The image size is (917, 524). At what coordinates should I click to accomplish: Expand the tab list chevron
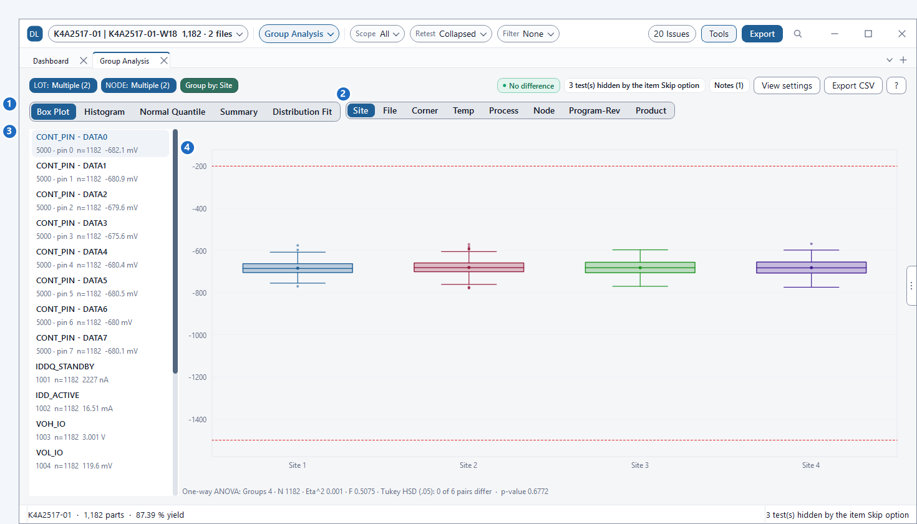[x=890, y=60]
